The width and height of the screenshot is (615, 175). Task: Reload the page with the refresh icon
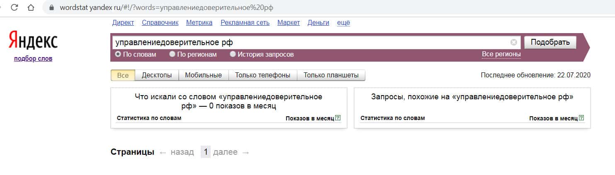(x=15, y=8)
